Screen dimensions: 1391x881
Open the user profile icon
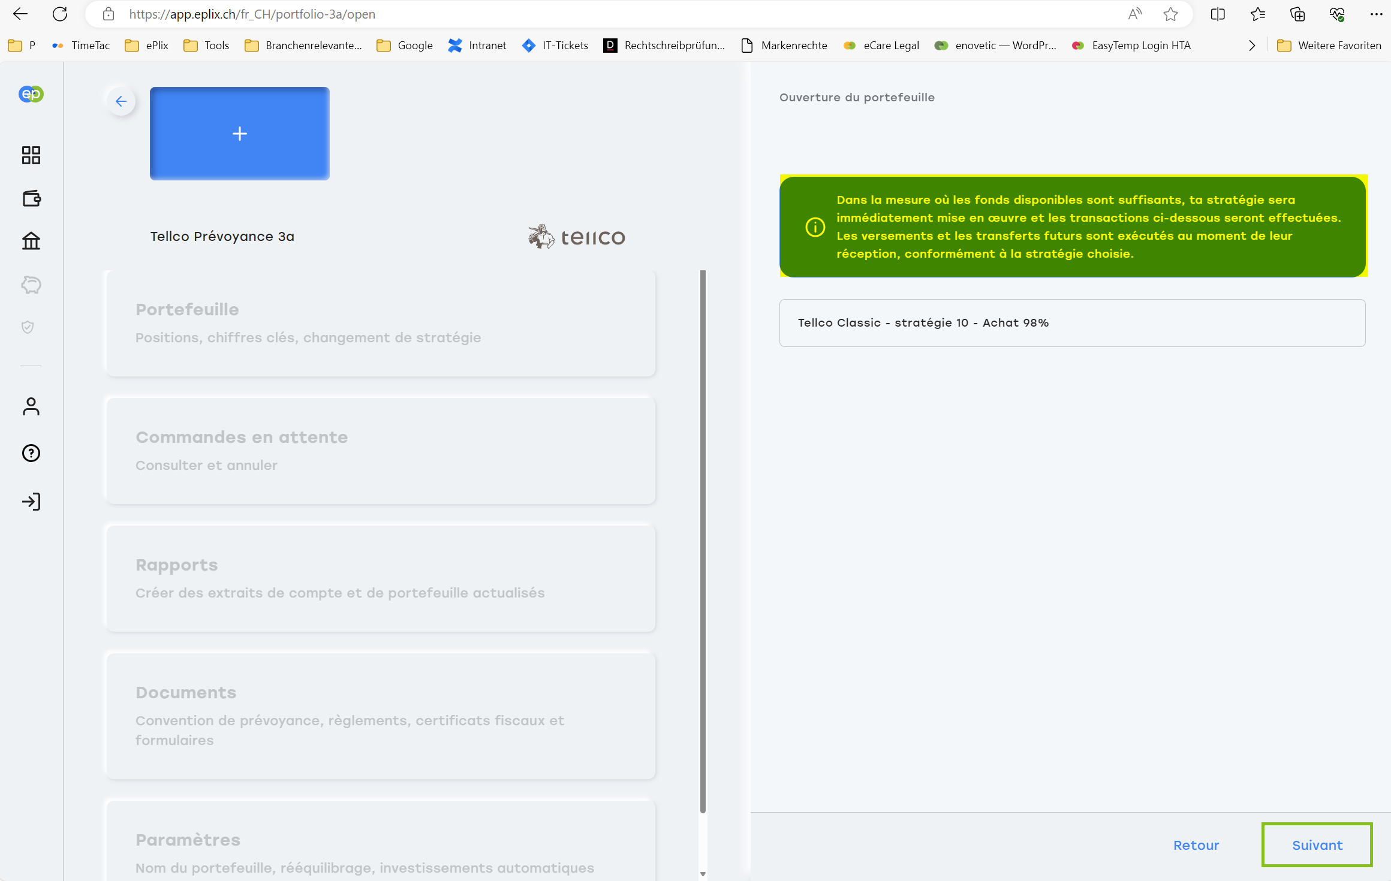[31, 406]
